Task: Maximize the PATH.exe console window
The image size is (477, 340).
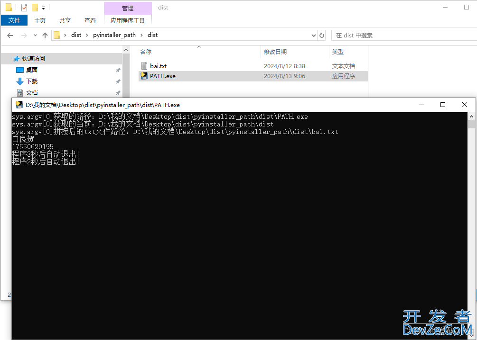Action: 443,105
